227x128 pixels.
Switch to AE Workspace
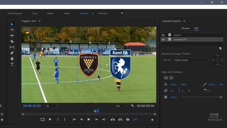click(x=15, y=13)
